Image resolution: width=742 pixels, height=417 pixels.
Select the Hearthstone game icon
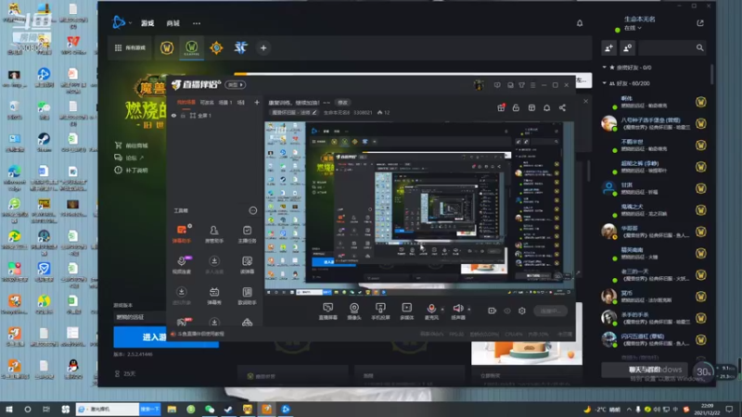(216, 48)
